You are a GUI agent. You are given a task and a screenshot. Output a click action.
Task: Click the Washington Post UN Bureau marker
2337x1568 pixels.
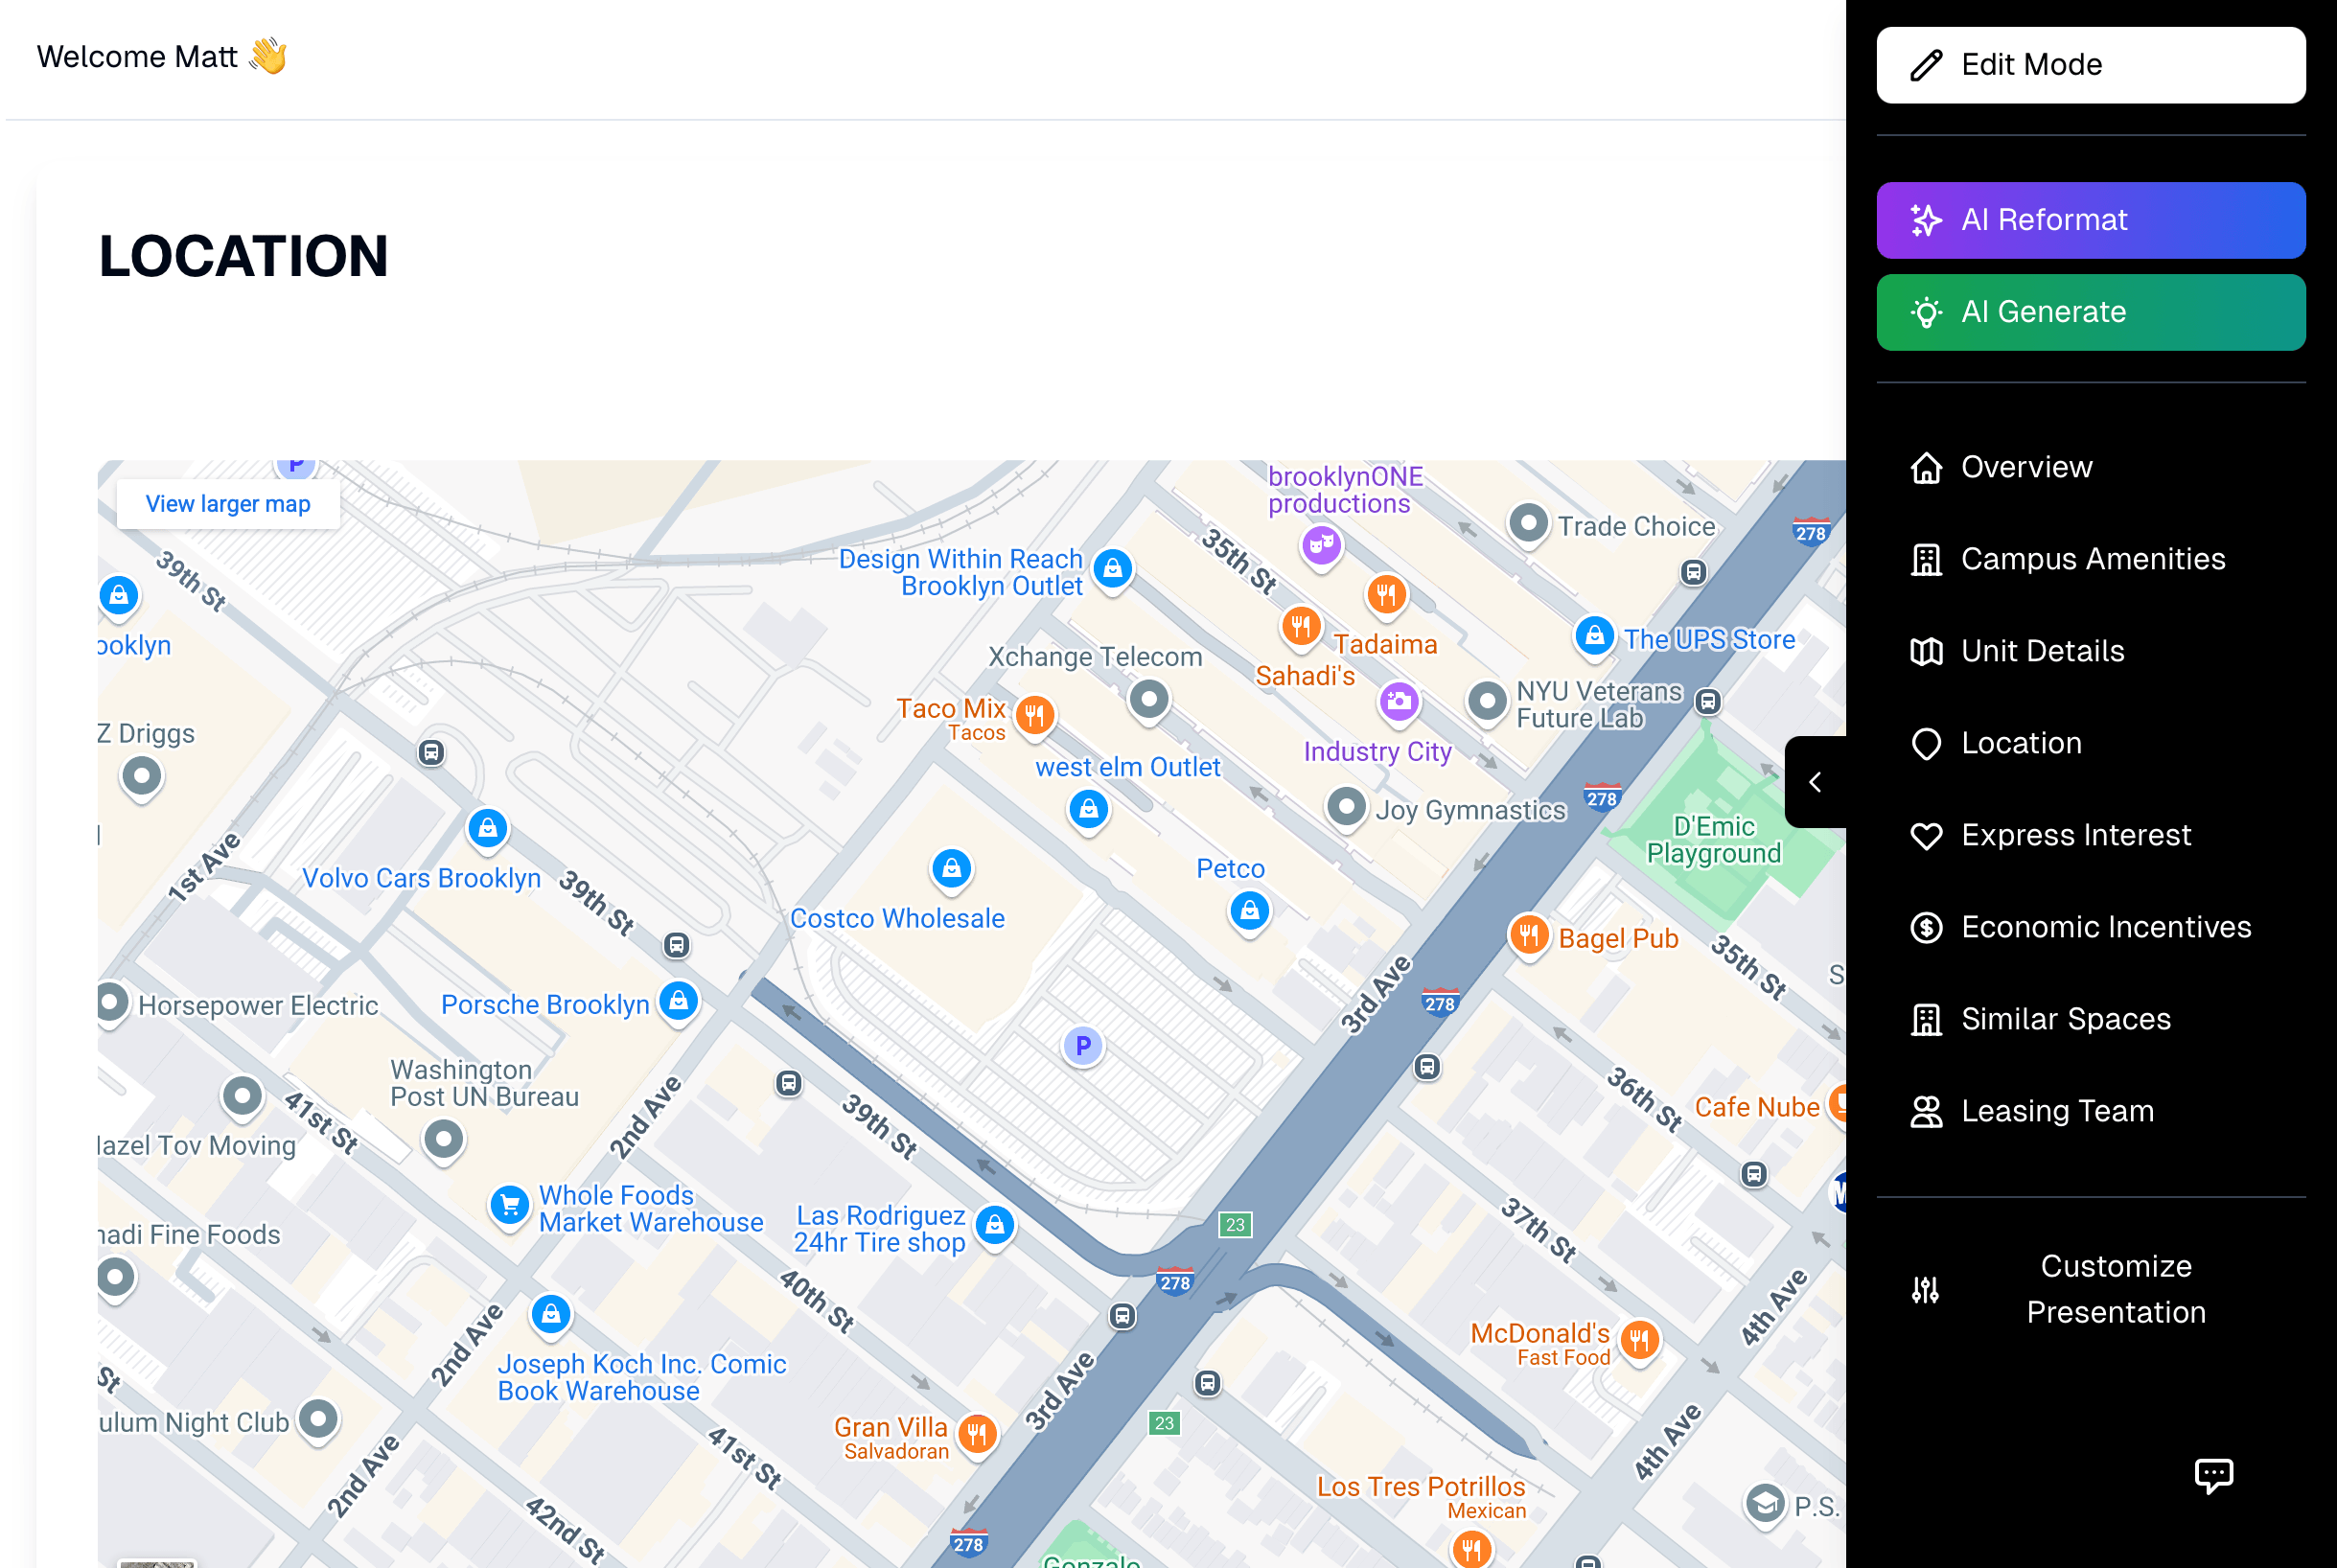(443, 1140)
